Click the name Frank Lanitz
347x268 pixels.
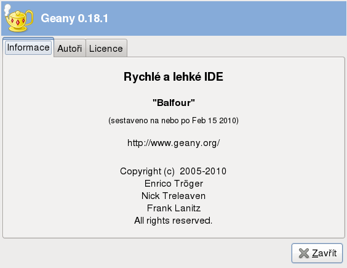173,208
